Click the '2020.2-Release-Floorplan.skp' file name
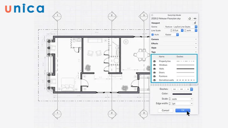228x128 pixels. (x=166, y=18)
